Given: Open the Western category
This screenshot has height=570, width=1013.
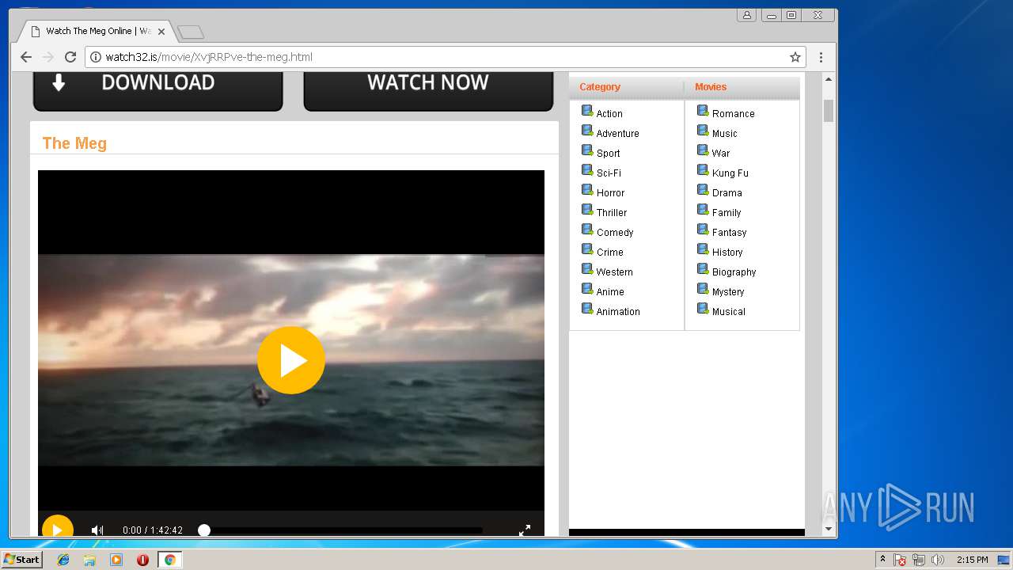Looking at the screenshot, I should click(614, 272).
